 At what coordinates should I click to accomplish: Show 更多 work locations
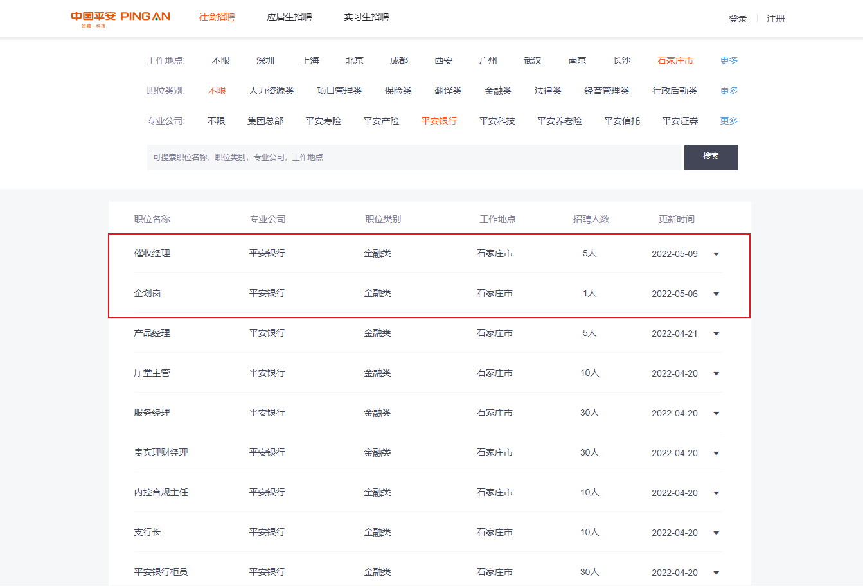729,60
